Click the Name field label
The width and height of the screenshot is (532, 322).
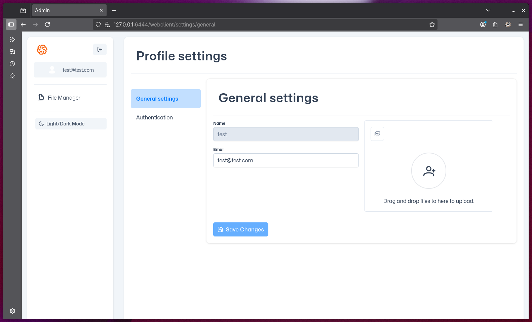coord(219,123)
